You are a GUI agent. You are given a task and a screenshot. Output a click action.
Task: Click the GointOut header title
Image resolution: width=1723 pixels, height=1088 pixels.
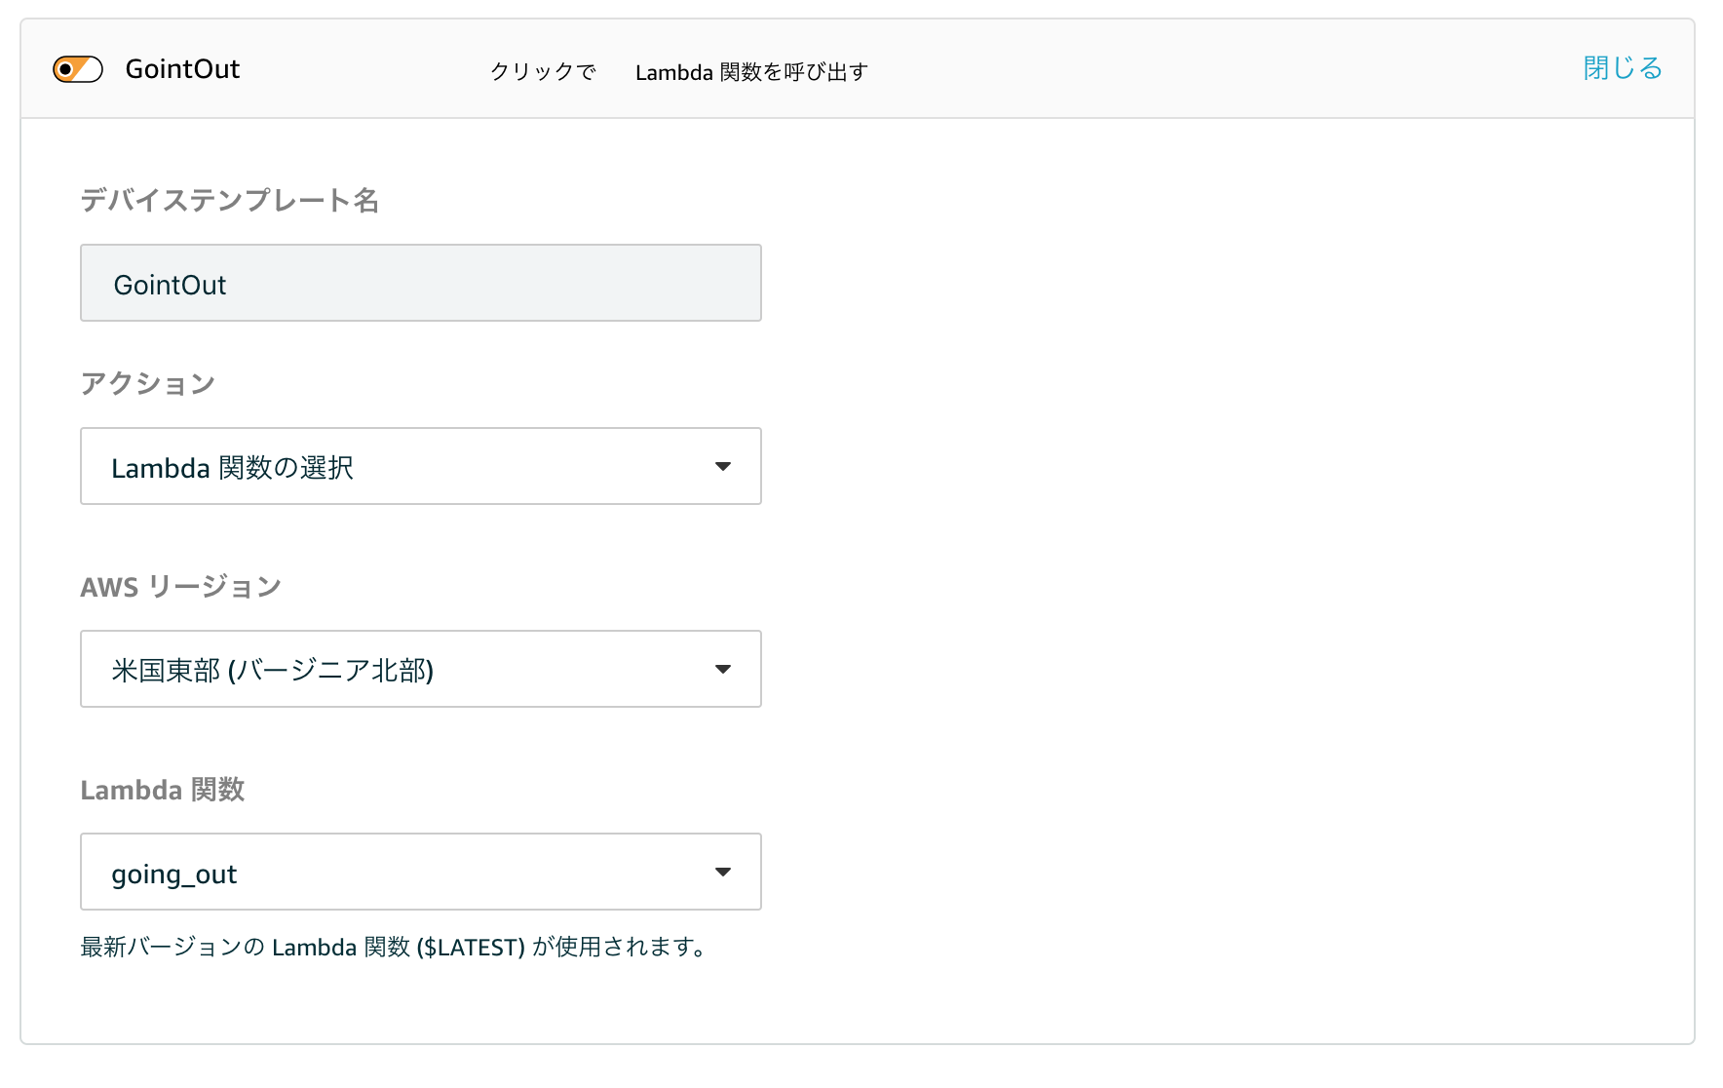[x=182, y=69]
